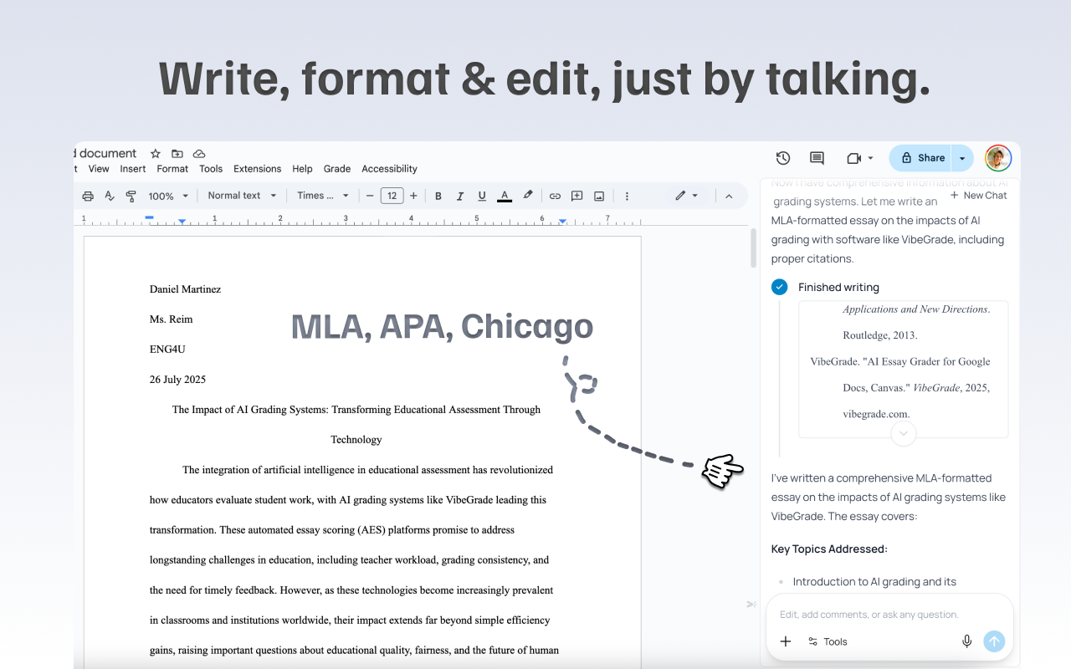This screenshot has width=1071, height=669.
Task: Insert a link using the toolbar icon
Action: click(x=555, y=195)
